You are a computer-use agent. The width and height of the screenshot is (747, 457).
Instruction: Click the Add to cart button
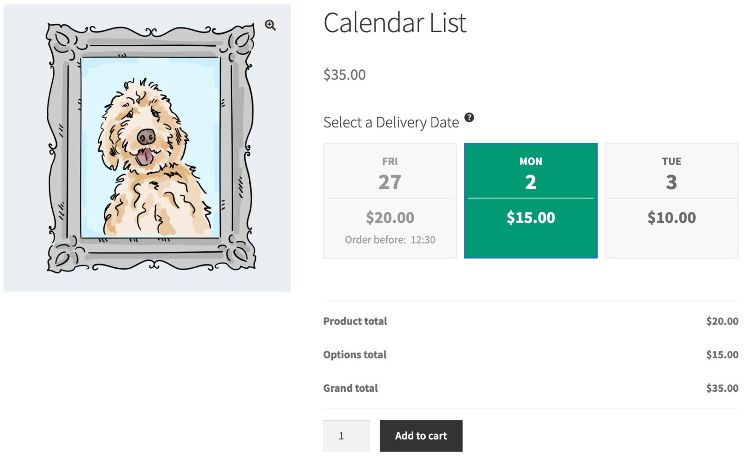point(421,436)
